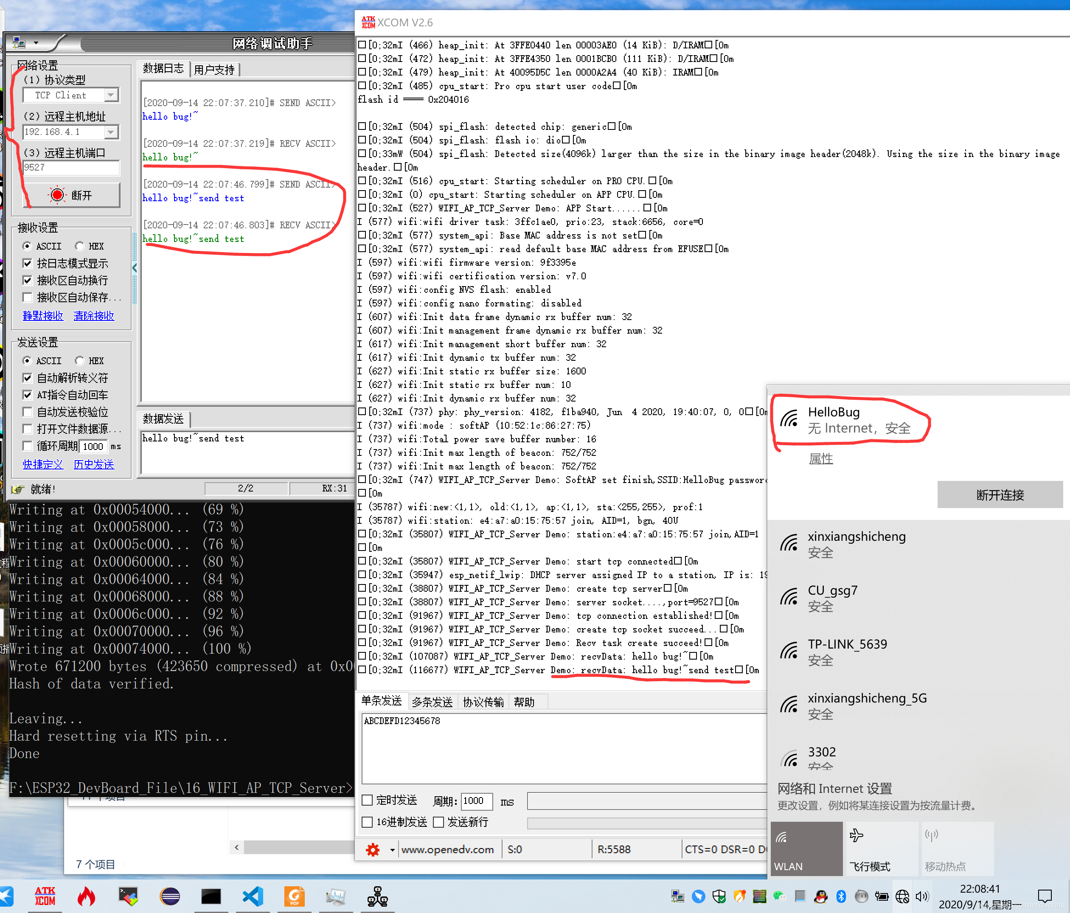This screenshot has width=1070, height=913.
Task: Open the black command prompt taskbar icon
Action: (x=211, y=896)
